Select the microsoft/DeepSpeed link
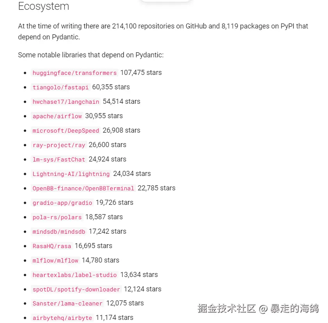The height and width of the screenshot is (323, 328). (x=66, y=131)
